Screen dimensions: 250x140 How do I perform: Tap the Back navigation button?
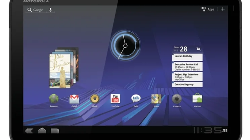[x=29, y=130]
